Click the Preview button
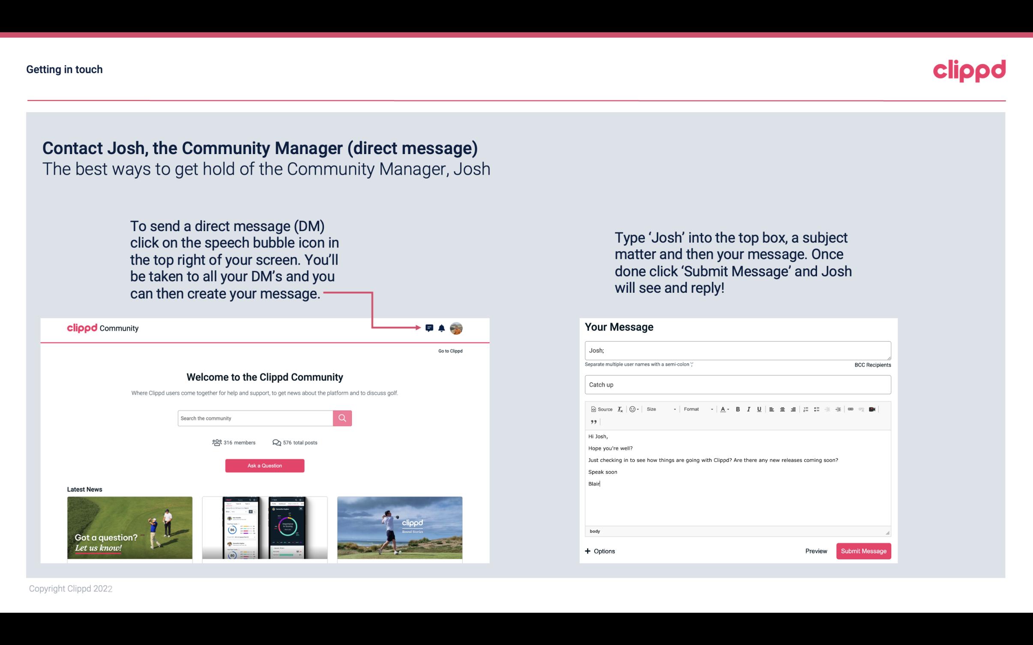The width and height of the screenshot is (1033, 645). click(x=816, y=551)
